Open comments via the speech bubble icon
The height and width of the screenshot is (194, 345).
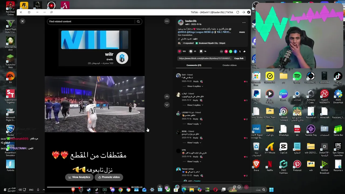coord(191,51)
